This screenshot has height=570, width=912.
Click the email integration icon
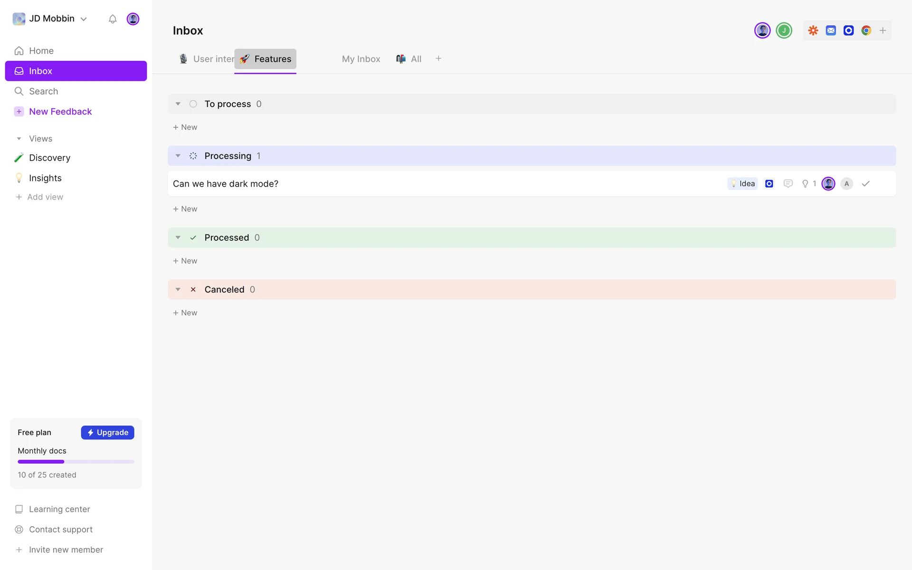pyautogui.click(x=831, y=30)
